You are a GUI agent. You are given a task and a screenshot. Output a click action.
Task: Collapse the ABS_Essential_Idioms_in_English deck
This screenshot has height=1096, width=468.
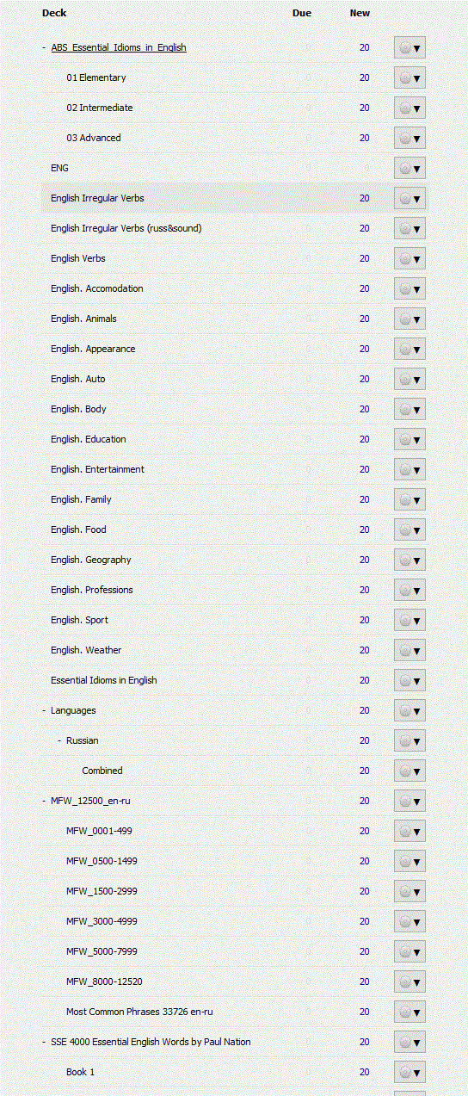click(x=44, y=47)
